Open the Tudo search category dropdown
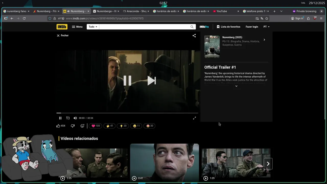The width and height of the screenshot is (327, 184). pos(93,27)
